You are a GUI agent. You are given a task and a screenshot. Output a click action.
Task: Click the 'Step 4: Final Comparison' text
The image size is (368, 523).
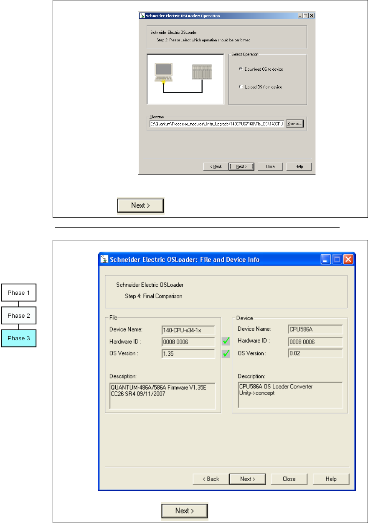154,296
